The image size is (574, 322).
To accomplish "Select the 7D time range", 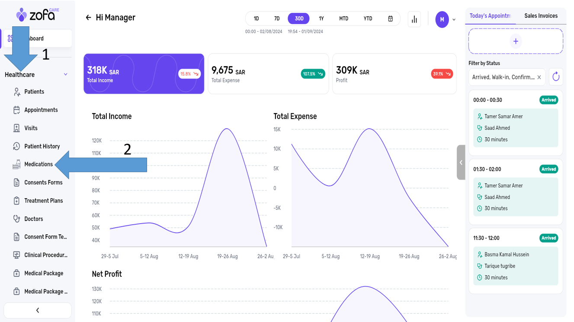I will (x=277, y=19).
